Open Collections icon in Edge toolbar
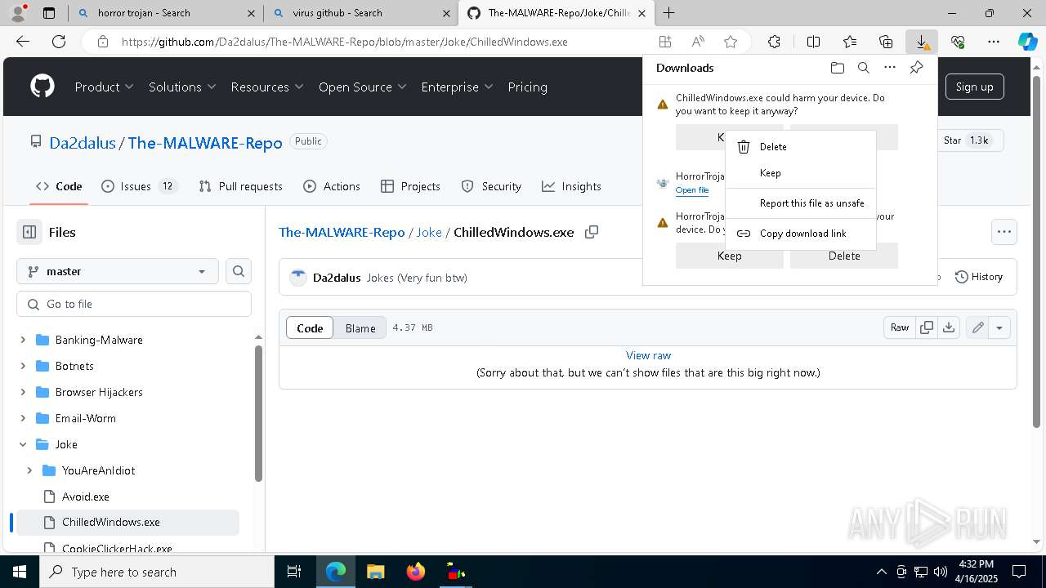1046x588 pixels. coord(886,42)
